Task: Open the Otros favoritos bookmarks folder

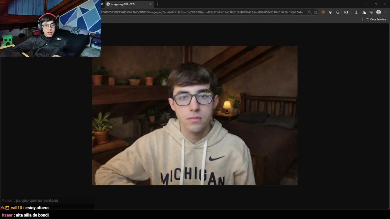Action: (x=376, y=19)
